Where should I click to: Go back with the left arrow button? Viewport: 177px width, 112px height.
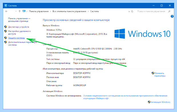[x=7, y=11]
